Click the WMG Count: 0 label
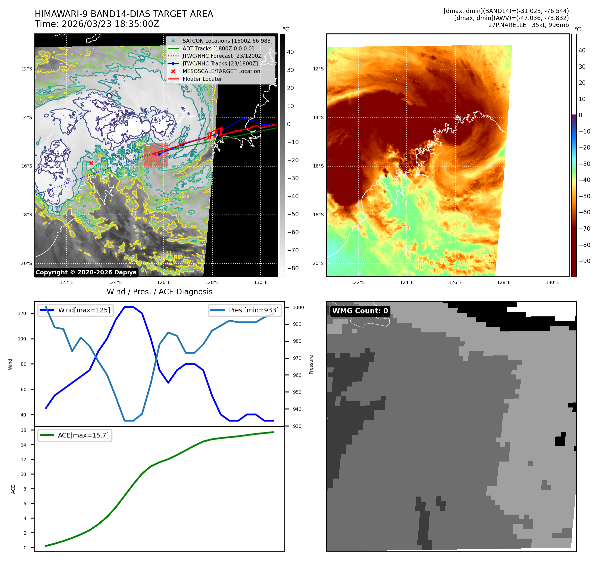 click(x=360, y=311)
